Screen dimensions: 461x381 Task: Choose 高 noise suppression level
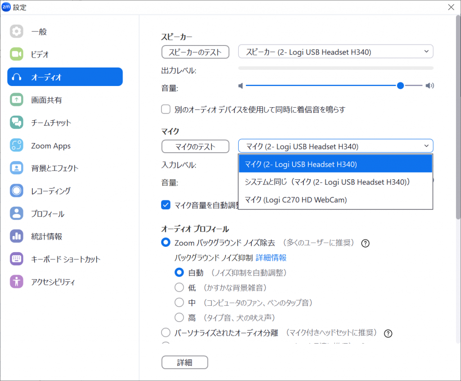click(179, 317)
